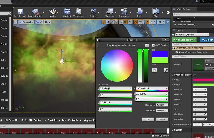Screen dimensions: 214x138
Task: Switch to the Details tab
Action: tap(180, 31)
